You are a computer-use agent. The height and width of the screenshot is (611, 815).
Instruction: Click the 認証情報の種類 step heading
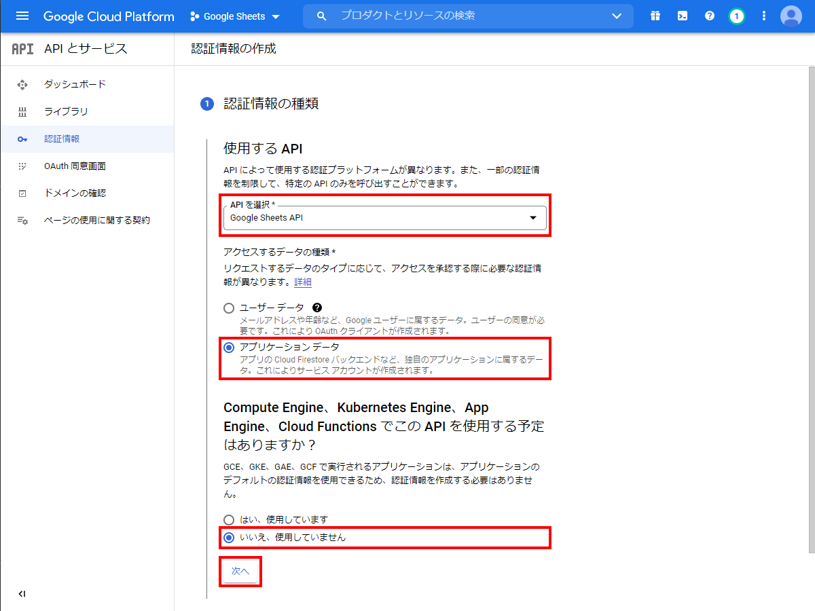point(271,104)
